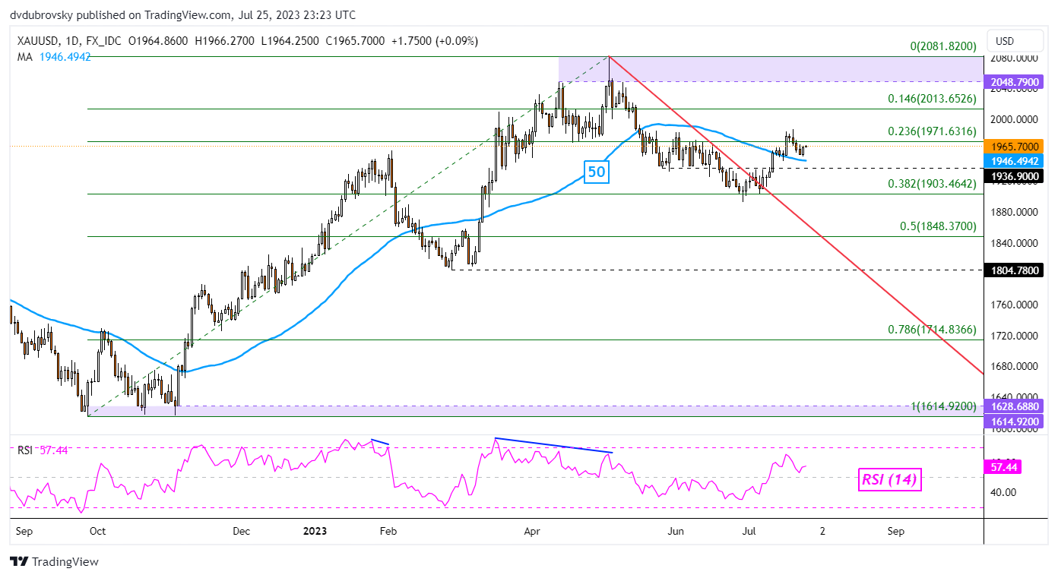Click the boxed 50 moving average annotation
Screen dimensions: 1058x578
[597, 172]
